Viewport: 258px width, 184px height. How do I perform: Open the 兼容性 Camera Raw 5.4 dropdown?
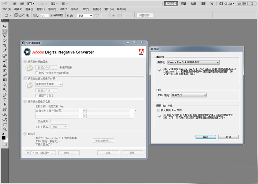pos(193,63)
